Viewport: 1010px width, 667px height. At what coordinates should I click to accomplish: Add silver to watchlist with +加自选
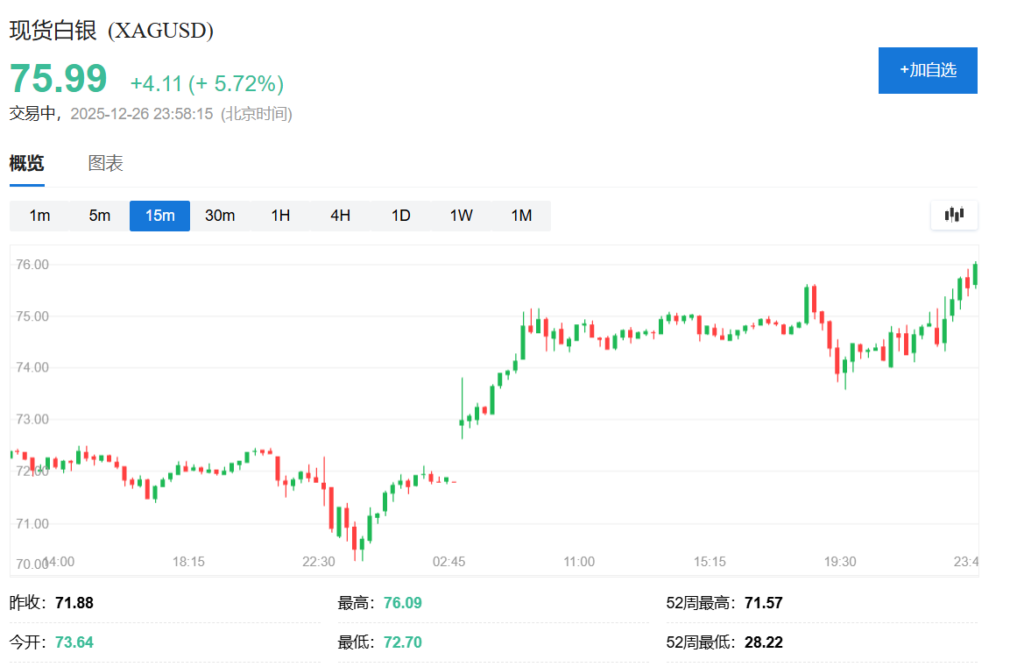(x=928, y=70)
